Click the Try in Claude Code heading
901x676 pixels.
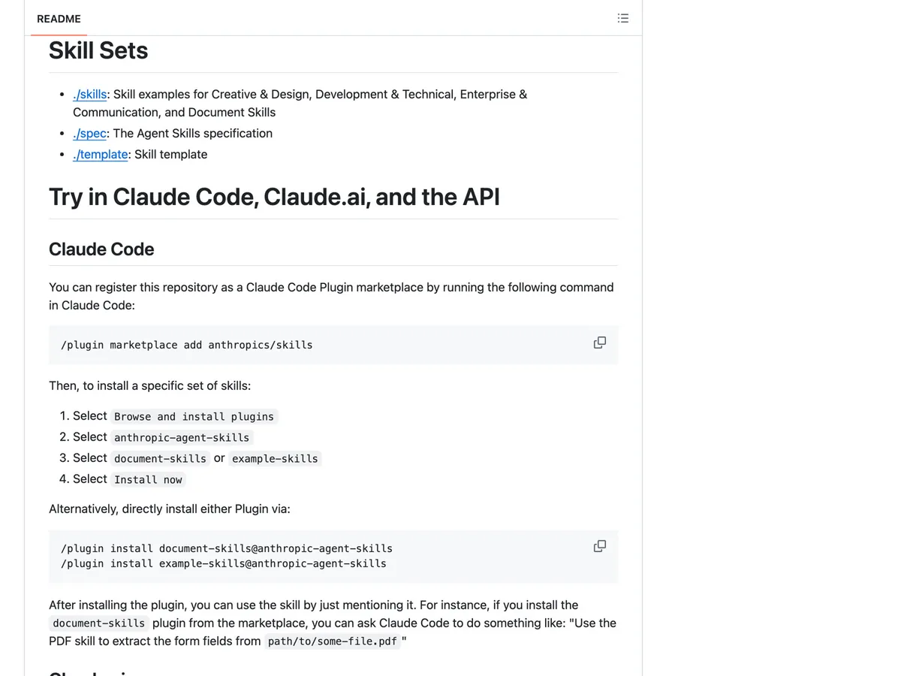(274, 197)
